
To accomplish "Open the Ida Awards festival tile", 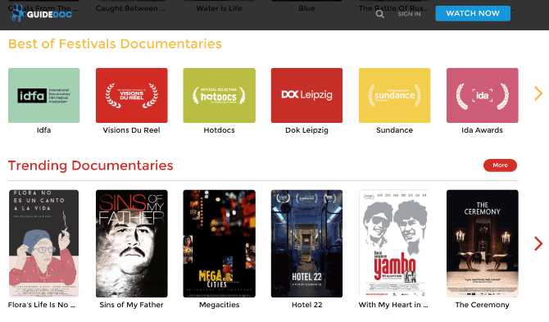I will tap(483, 95).
